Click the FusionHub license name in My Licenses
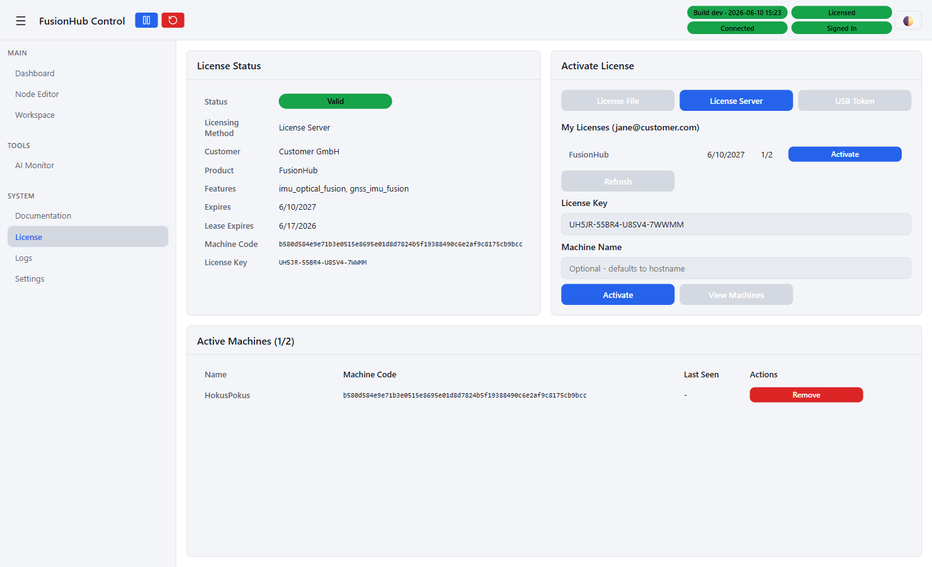932x567 pixels. 589,155
